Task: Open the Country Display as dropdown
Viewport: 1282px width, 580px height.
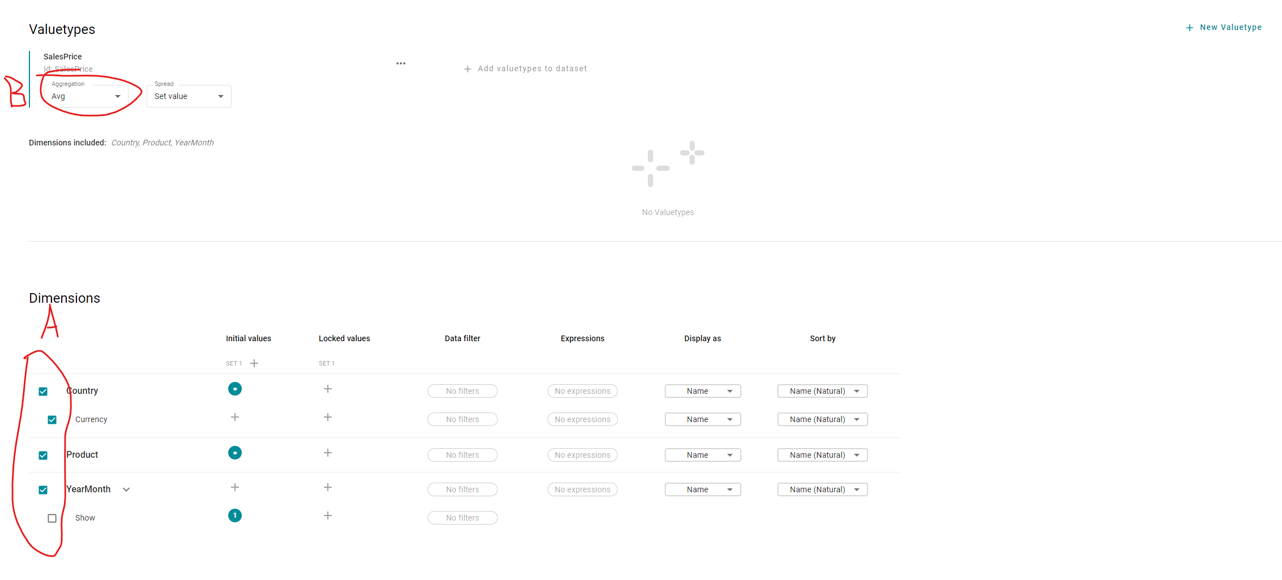Action: click(x=703, y=391)
